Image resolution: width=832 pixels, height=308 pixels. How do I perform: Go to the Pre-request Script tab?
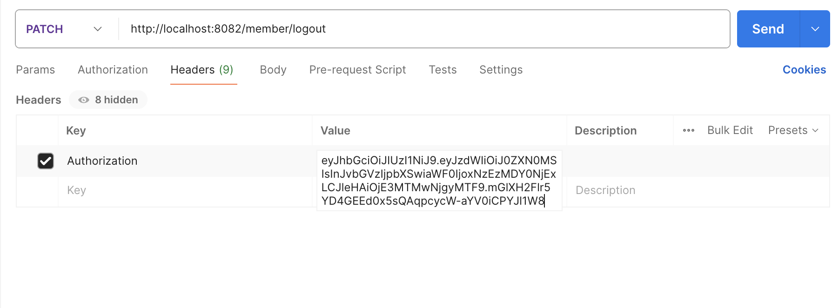click(357, 70)
